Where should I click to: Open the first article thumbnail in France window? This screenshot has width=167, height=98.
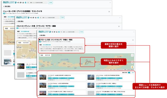point(21,66)
